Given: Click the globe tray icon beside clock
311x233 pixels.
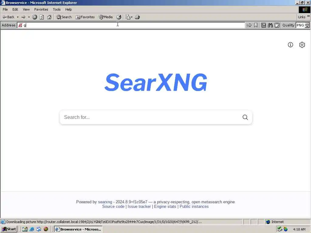Looking at the screenshot, I should (285, 229).
